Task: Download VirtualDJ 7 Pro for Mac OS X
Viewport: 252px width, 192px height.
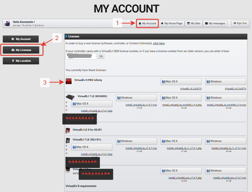Action: pyautogui.click(x=181, y=171)
